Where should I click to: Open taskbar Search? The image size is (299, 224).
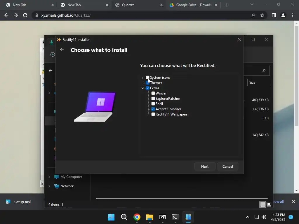coord(124,217)
